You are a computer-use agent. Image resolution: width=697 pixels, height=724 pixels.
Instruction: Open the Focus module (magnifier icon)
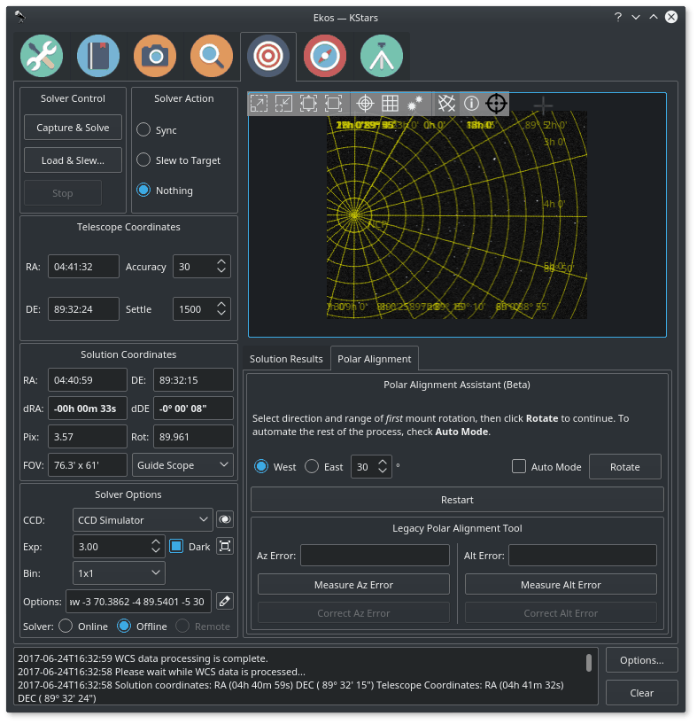(212, 56)
